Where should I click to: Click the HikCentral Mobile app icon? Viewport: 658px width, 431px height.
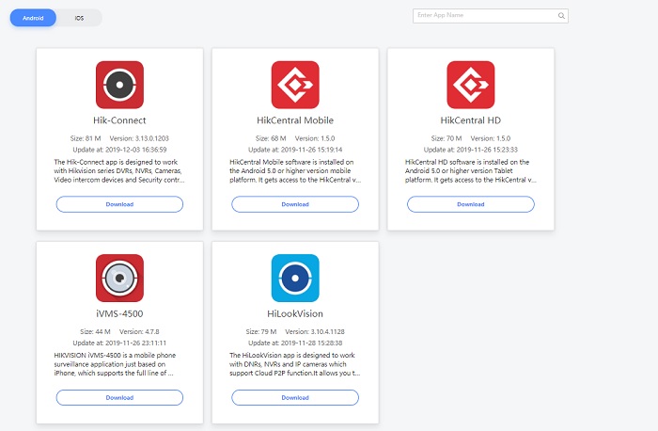pyautogui.click(x=295, y=85)
